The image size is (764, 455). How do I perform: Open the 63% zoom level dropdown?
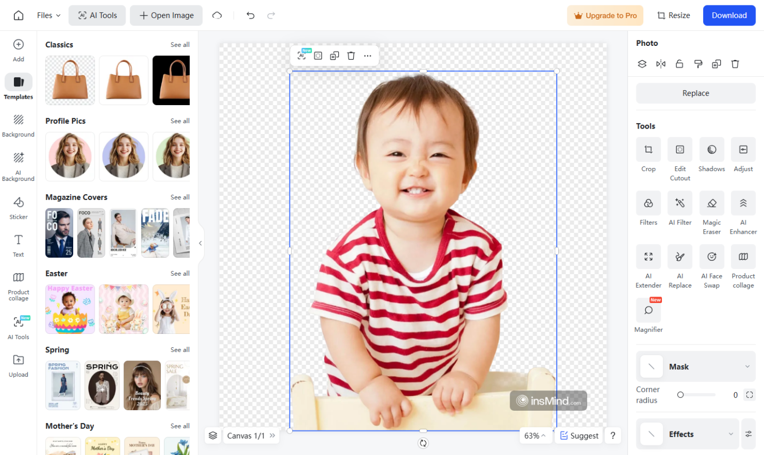tap(535, 435)
